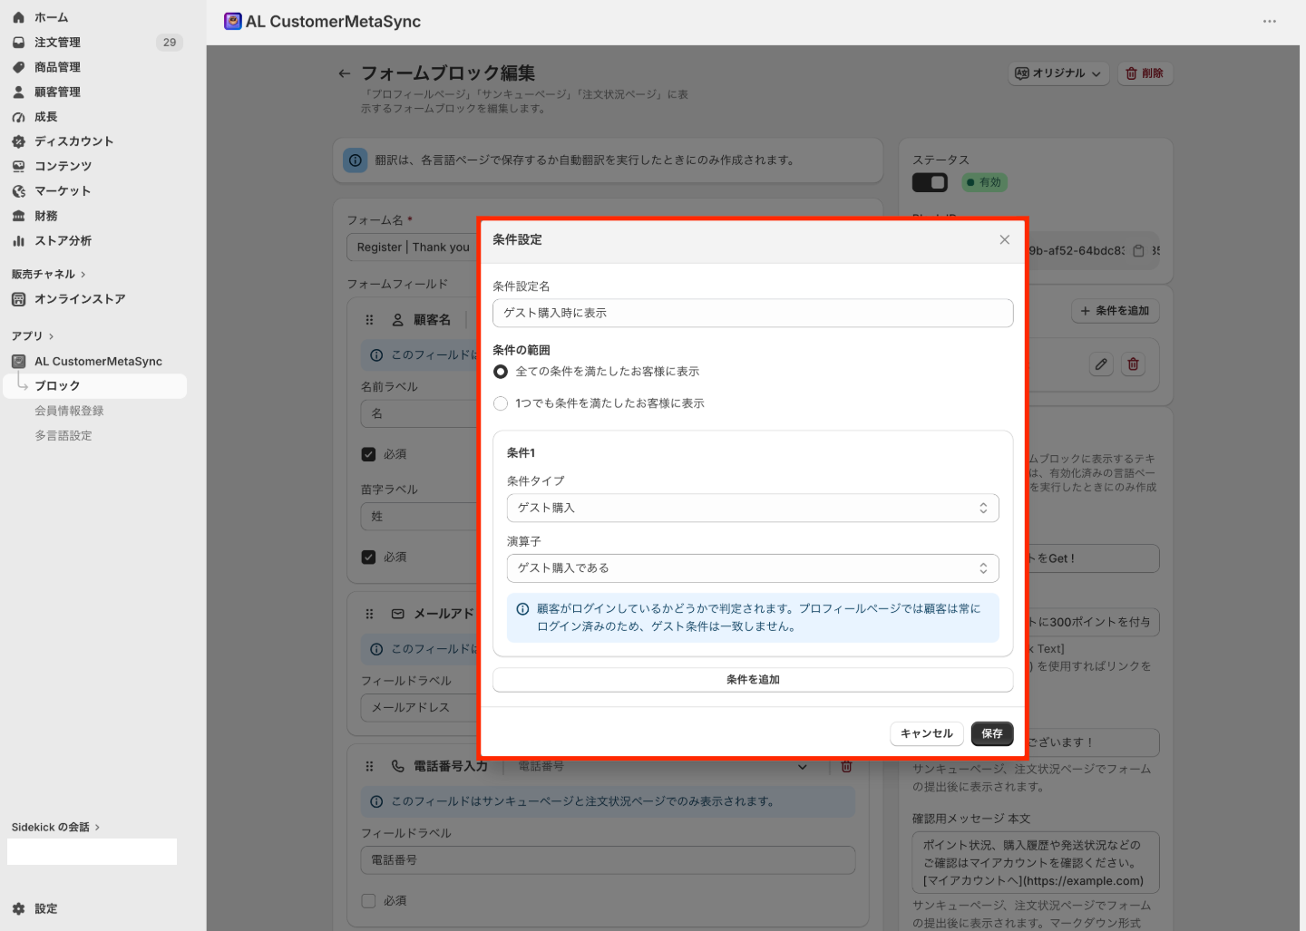Toggle the ステータス switch
This screenshot has height=931, width=1306.
click(x=930, y=182)
